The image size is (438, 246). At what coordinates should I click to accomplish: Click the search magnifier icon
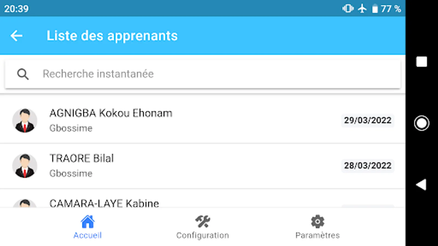(23, 74)
